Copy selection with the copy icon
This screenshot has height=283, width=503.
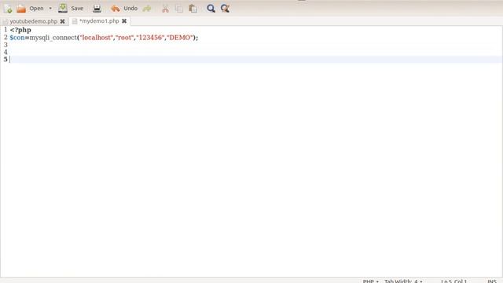(179, 9)
